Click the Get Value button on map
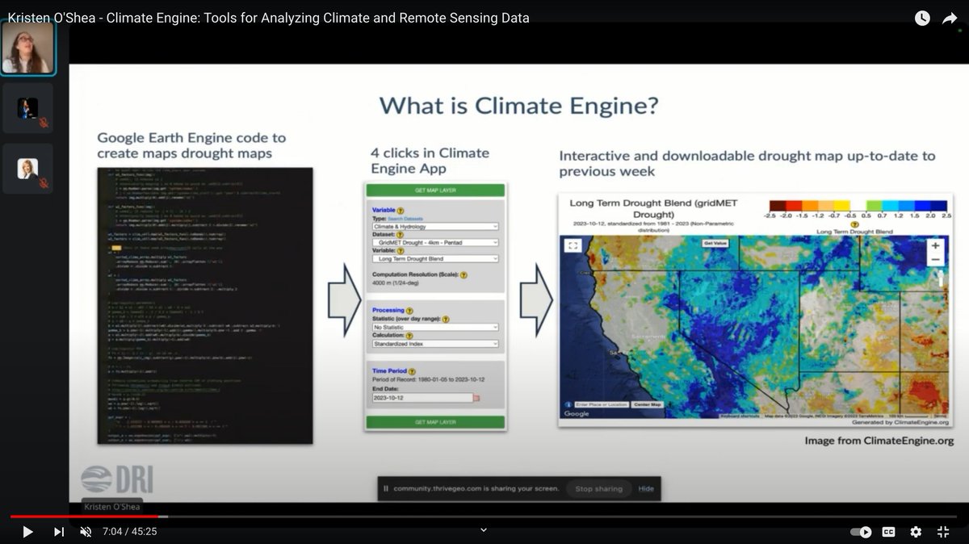 714,242
